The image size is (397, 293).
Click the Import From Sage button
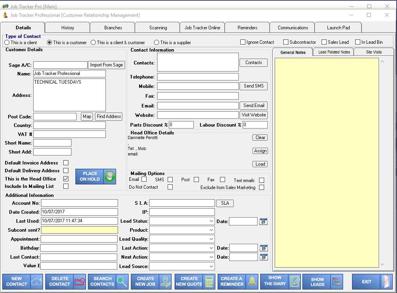107,65
